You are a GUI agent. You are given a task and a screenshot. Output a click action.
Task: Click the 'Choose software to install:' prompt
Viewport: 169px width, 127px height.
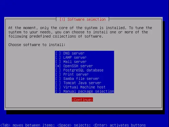[x=37, y=45]
